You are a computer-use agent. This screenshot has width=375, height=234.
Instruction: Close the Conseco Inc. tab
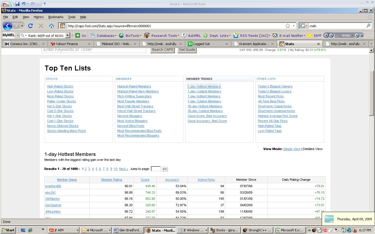(43, 44)
